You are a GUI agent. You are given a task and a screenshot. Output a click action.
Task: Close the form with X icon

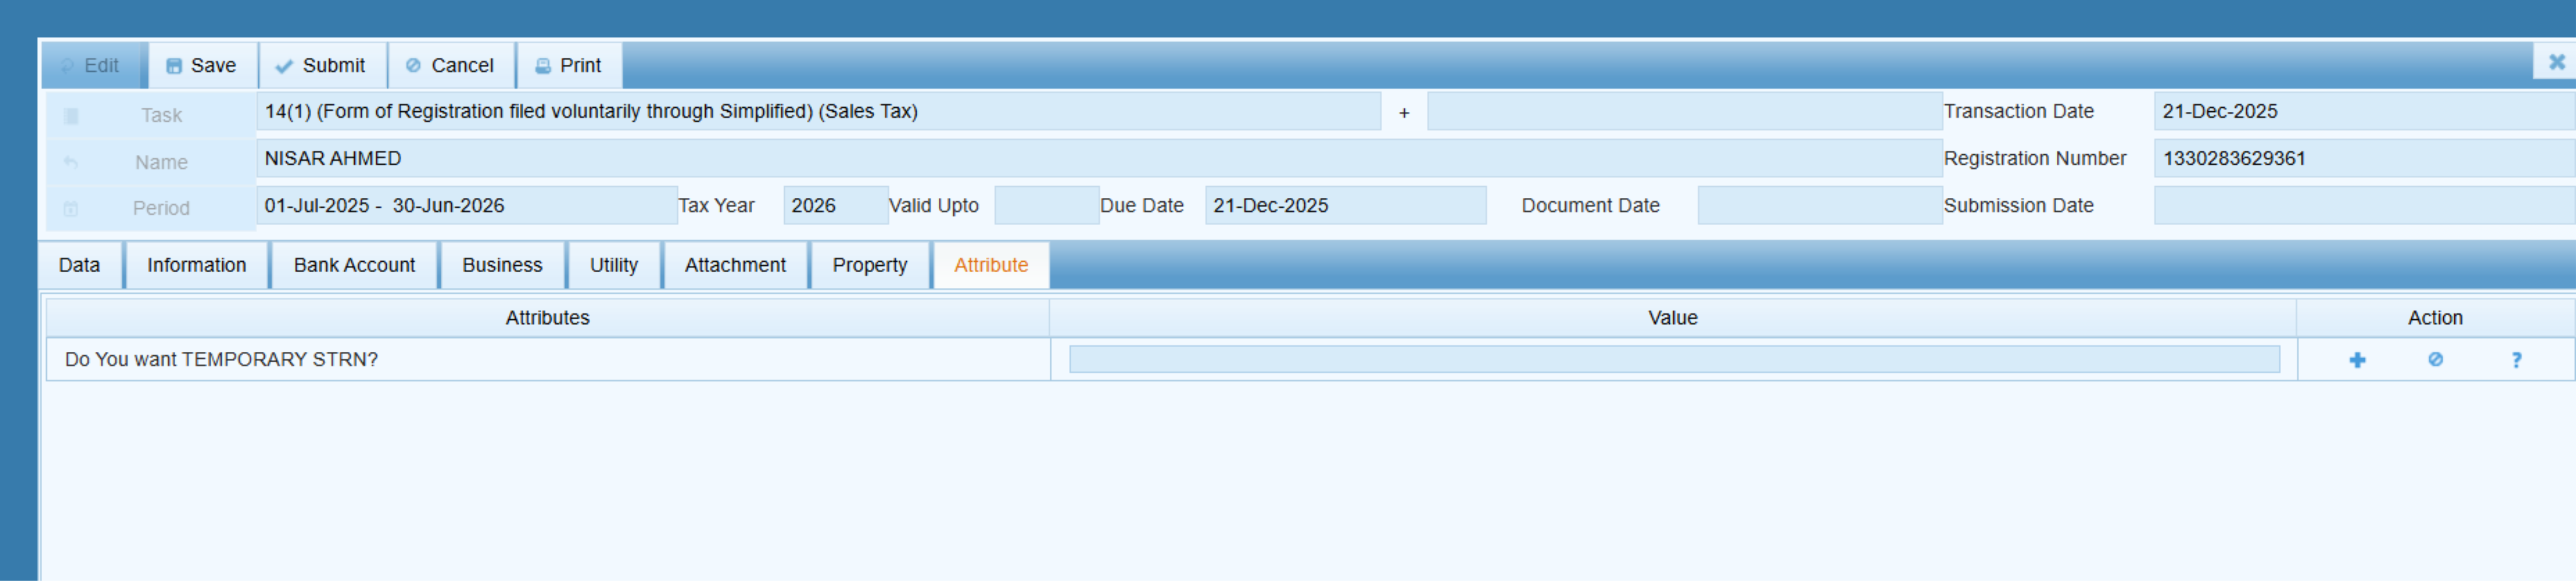(x=2556, y=62)
